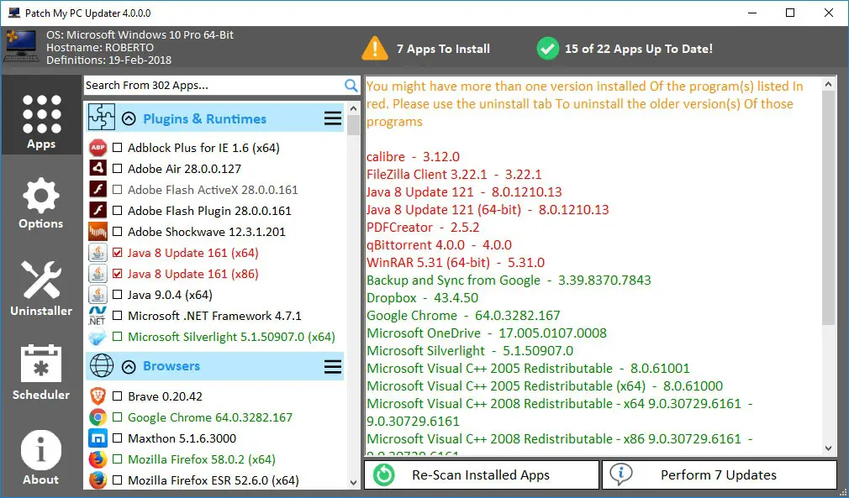Click the app list scrollbar up arrow
Image resolution: width=849 pixels, height=498 pixels.
(x=354, y=108)
